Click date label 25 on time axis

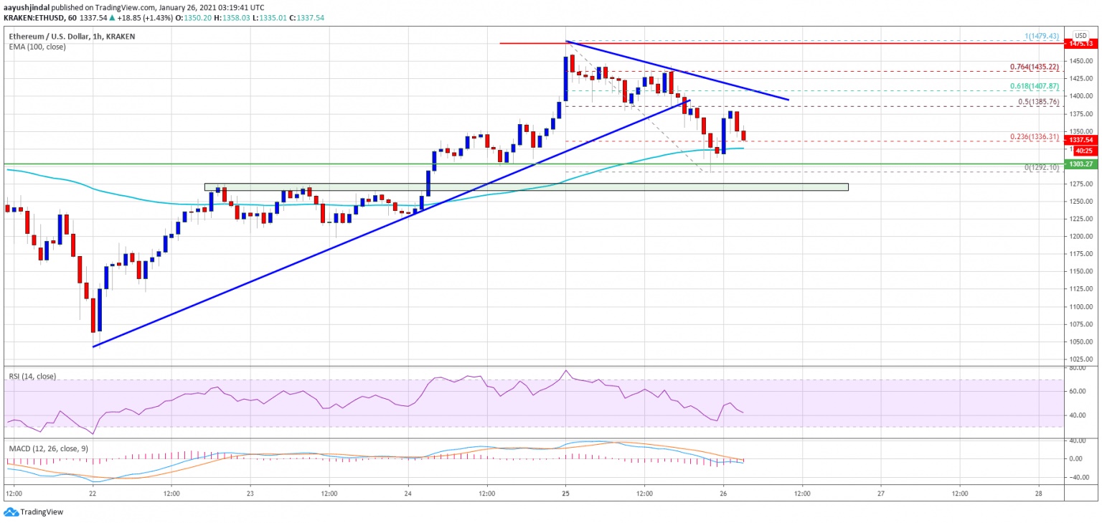[565, 494]
